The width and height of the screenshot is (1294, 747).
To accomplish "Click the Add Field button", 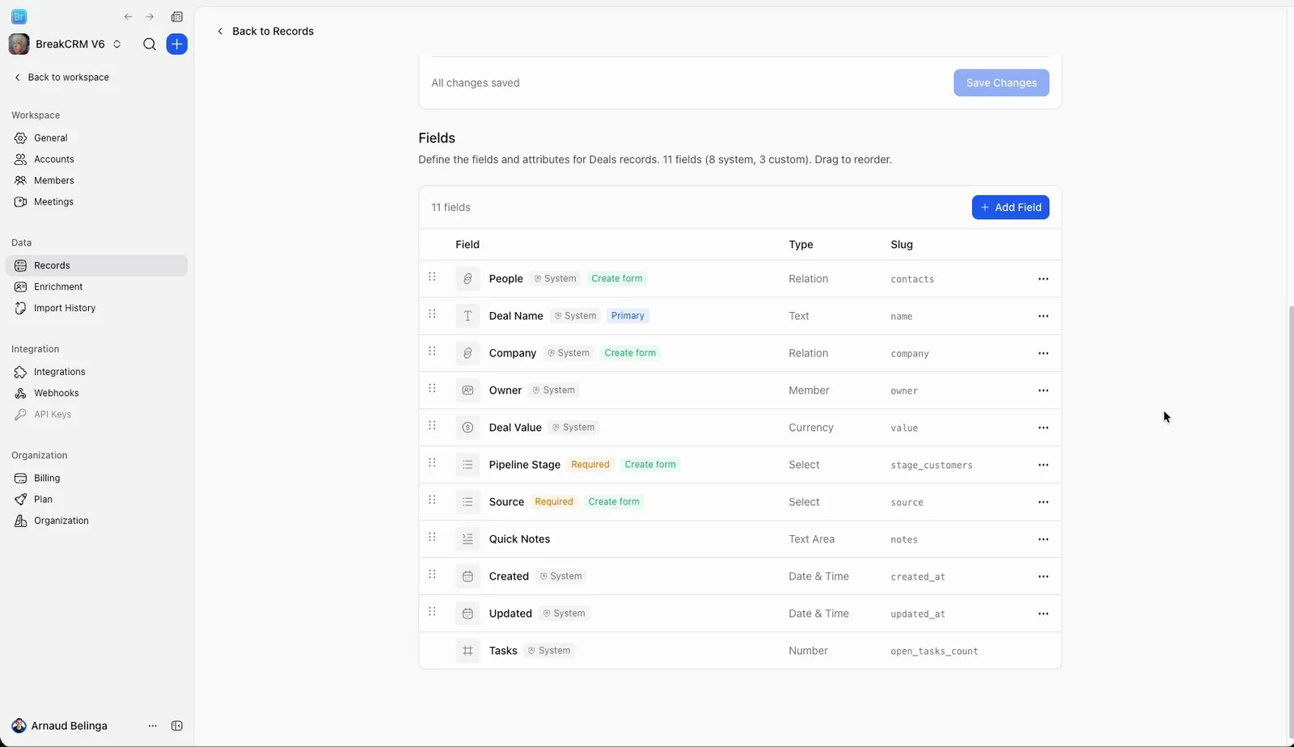I will click(1010, 208).
